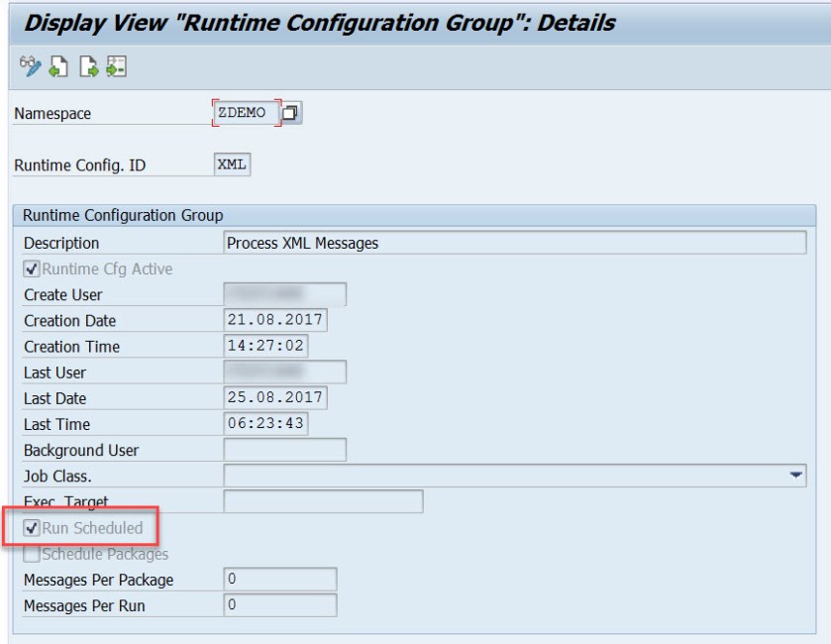Click the Description label

(61, 244)
